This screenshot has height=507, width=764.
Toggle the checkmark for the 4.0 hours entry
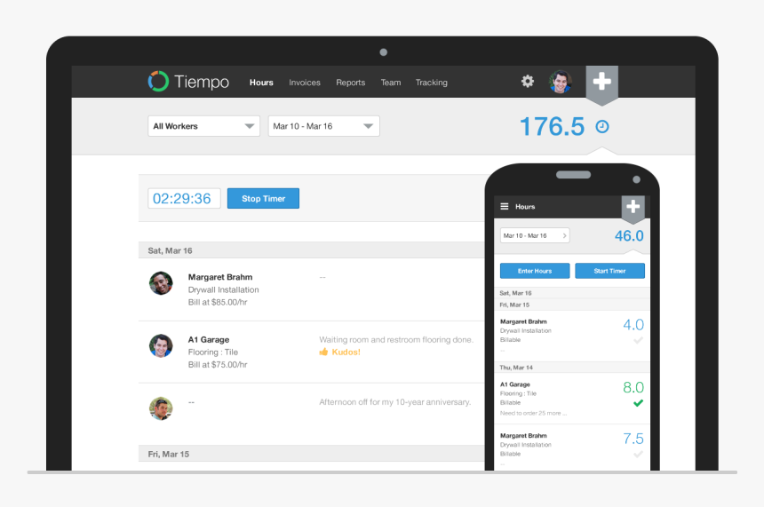pos(638,340)
